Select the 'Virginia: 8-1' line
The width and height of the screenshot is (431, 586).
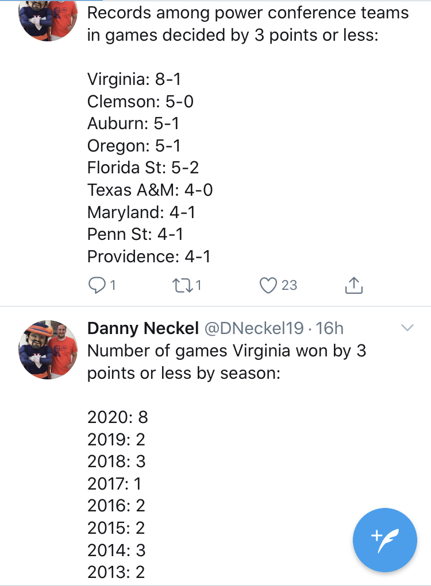click(134, 79)
